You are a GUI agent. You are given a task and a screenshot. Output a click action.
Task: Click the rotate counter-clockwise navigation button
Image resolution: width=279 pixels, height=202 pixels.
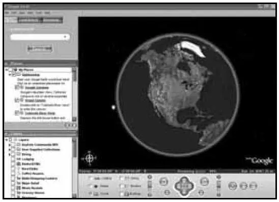pyautogui.click(x=163, y=181)
